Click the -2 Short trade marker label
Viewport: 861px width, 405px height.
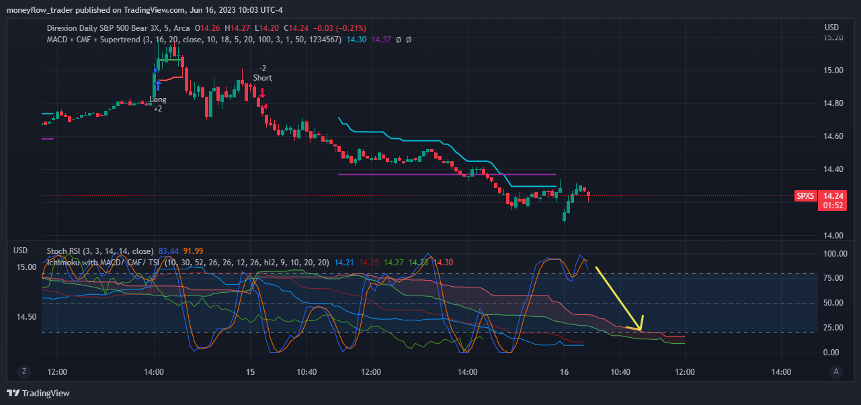[263, 73]
